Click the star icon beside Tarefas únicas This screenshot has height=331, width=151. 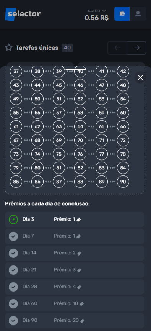(x=9, y=48)
